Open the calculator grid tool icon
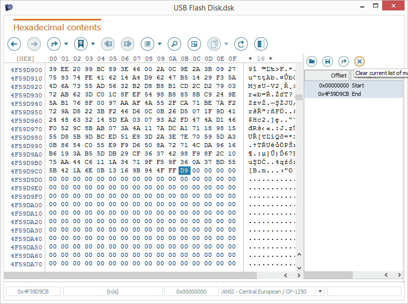 pos(194,44)
